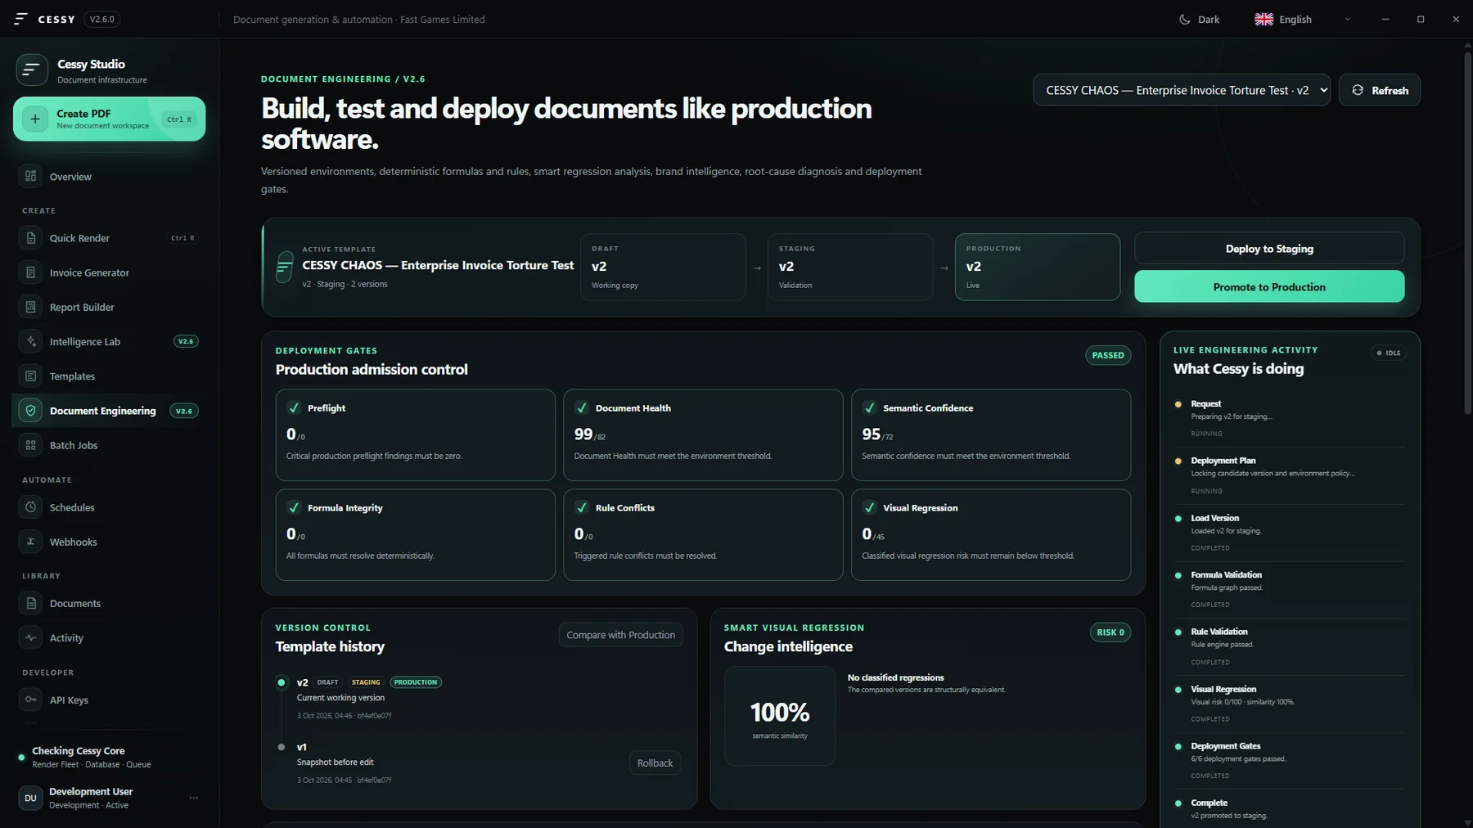Image resolution: width=1473 pixels, height=828 pixels.
Task: Click the PASSED status badge
Action: click(1108, 355)
